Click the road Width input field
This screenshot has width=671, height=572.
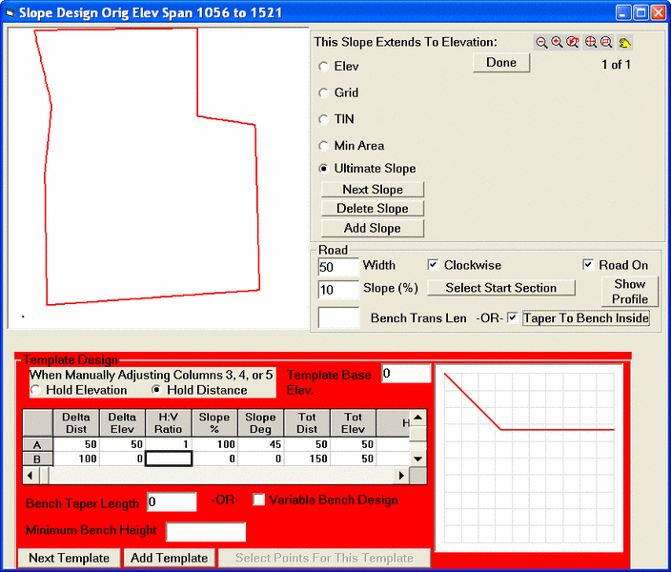pos(338,267)
